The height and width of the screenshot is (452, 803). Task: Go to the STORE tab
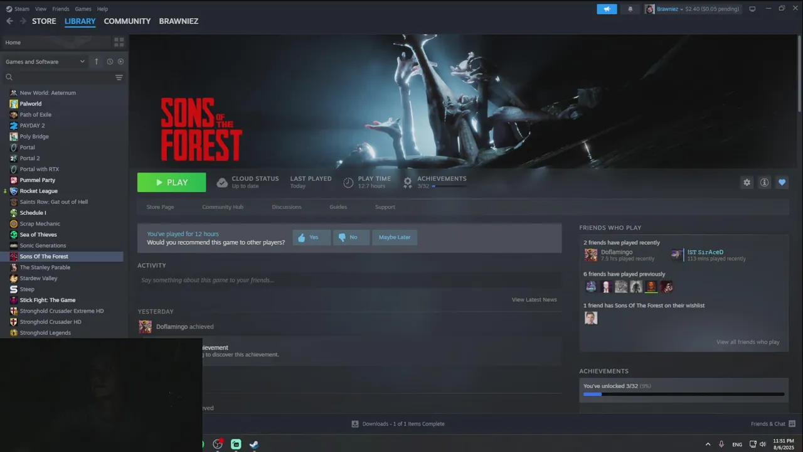(x=44, y=21)
